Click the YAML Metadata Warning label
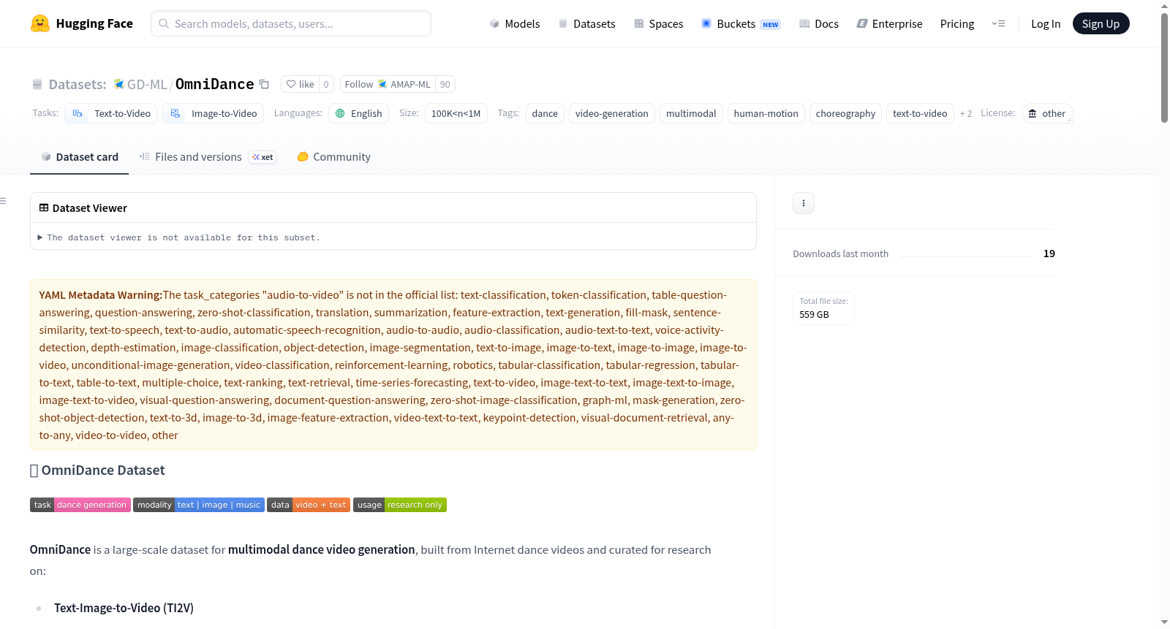Viewport: 1170px width, 629px height. click(101, 295)
